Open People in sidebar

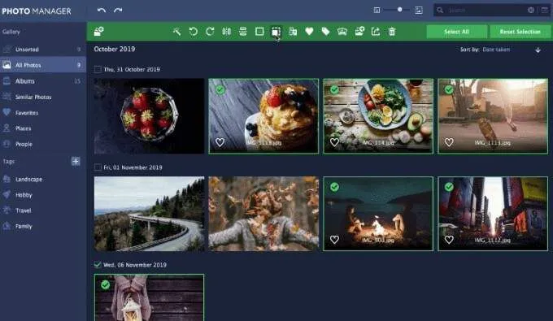click(x=43, y=144)
